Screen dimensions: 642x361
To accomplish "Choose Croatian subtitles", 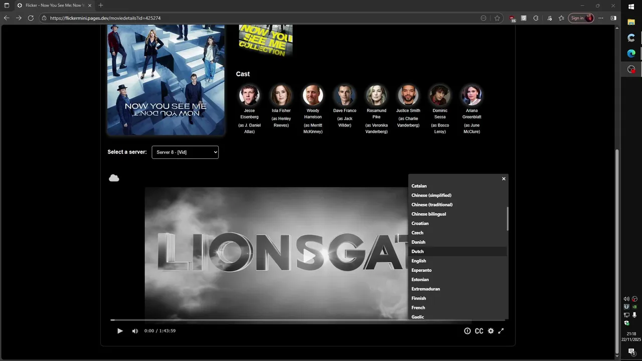I will [457, 224].
